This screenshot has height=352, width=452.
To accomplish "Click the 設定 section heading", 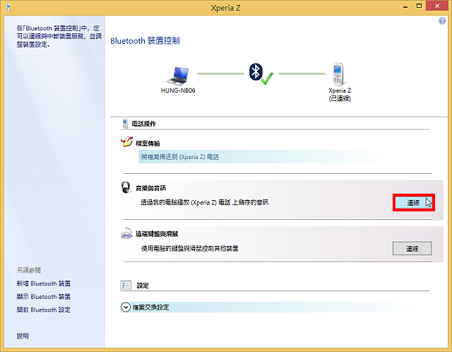I will [143, 286].
